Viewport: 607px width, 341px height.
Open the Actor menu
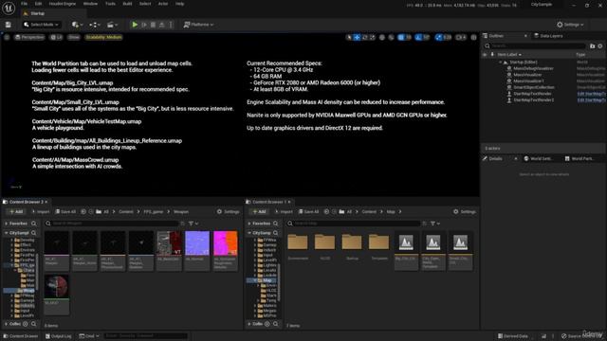point(163,4)
